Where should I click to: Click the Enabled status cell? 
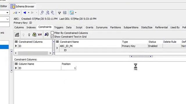coord(155,46)
